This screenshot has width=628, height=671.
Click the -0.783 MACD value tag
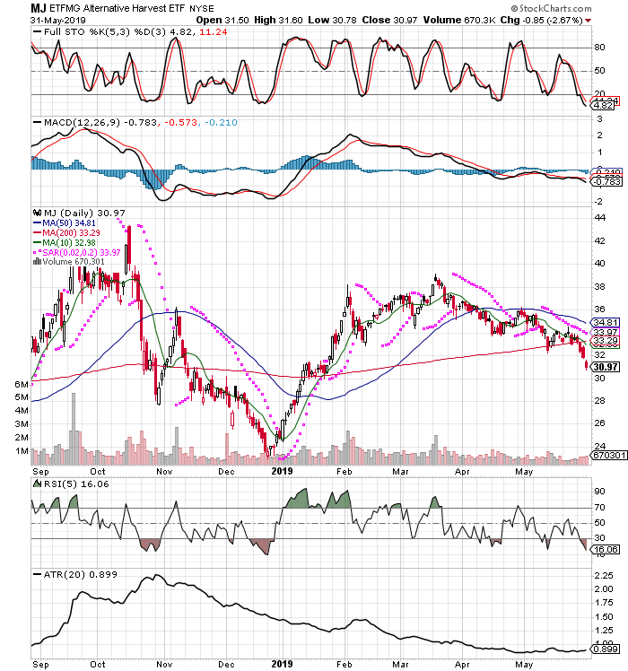click(x=606, y=181)
